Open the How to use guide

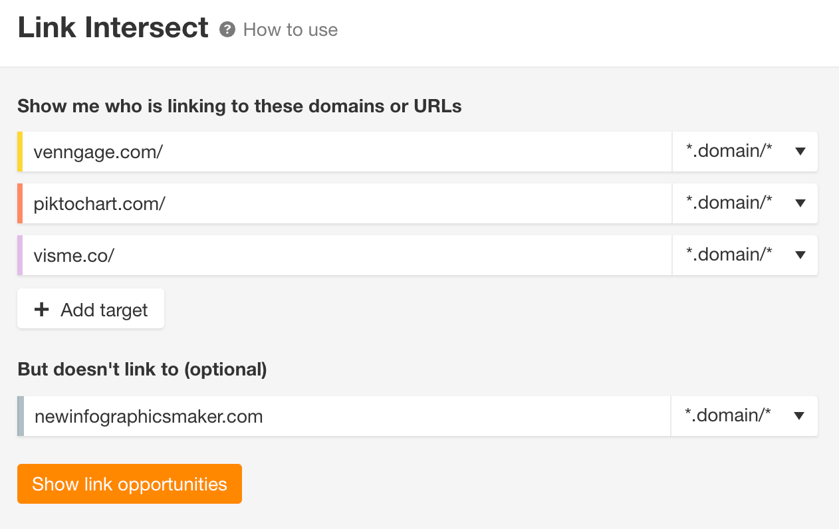(290, 29)
